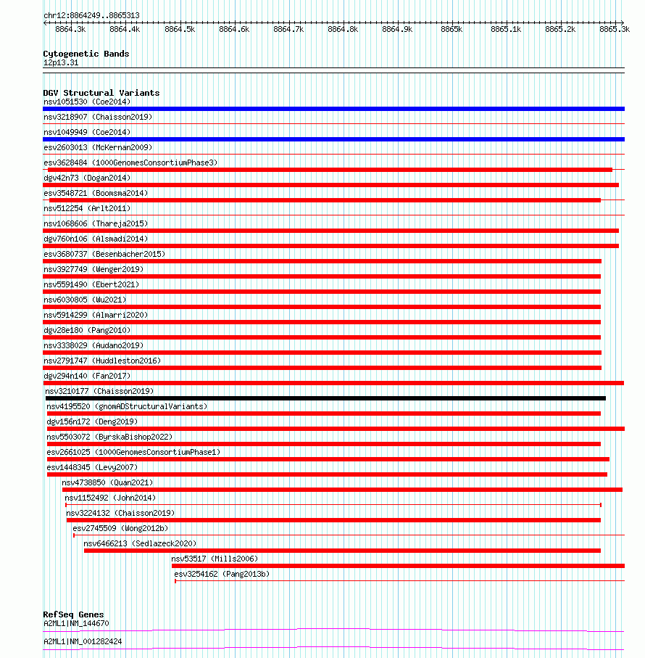Image resolution: width=645 pixels, height=658 pixels.
Task: Open nsv1152492 (John2014) entry
Action: point(110,498)
